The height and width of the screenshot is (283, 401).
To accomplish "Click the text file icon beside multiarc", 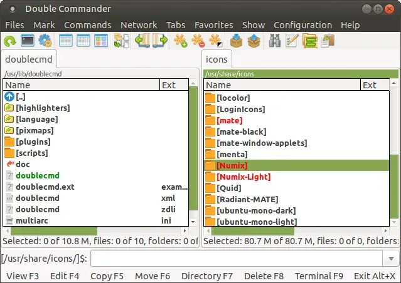I will (9, 220).
